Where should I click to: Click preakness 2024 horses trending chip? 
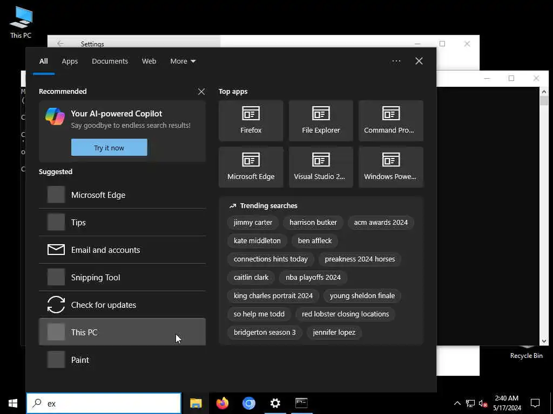(360, 259)
